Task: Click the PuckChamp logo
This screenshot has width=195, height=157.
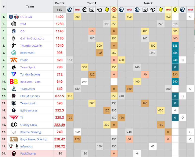Action: tap(14, 153)
